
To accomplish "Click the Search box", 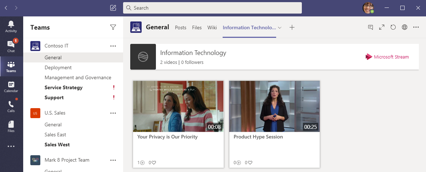I will pos(212,8).
